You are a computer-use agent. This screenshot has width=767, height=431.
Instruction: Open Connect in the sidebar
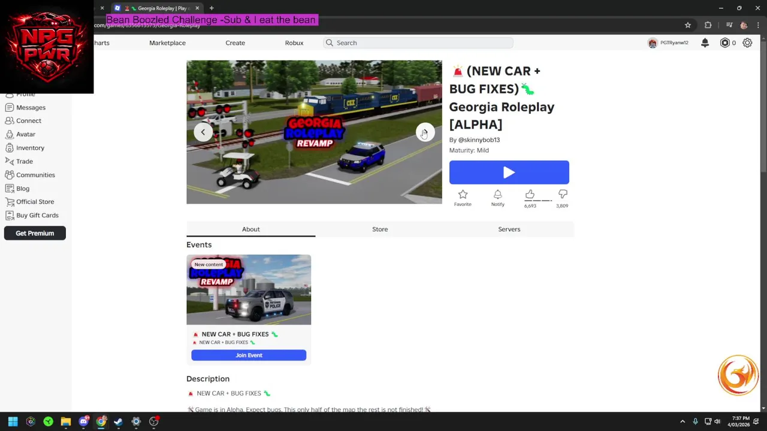pos(23,120)
